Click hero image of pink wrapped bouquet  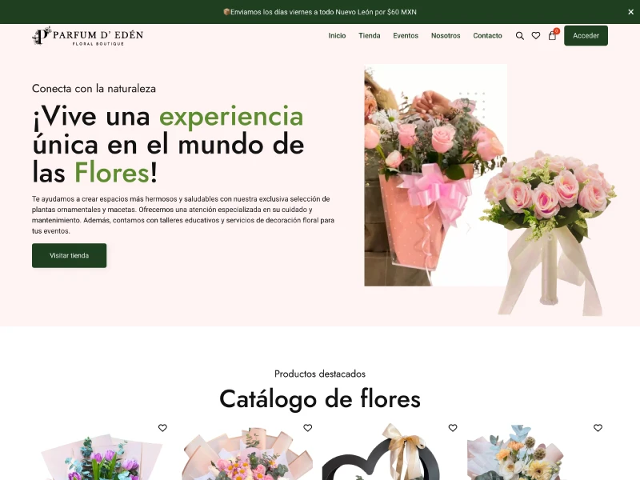(424, 176)
